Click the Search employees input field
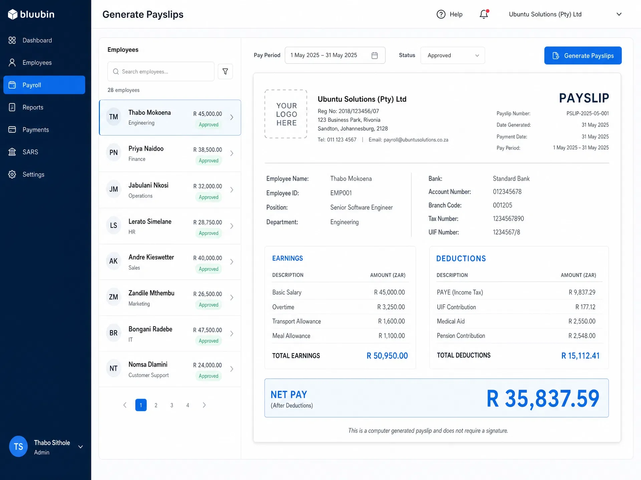This screenshot has width=641, height=480. (x=161, y=71)
